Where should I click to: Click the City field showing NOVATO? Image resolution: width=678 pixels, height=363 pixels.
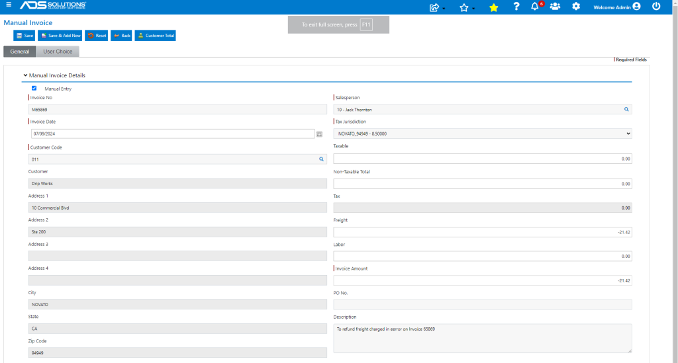(177, 304)
